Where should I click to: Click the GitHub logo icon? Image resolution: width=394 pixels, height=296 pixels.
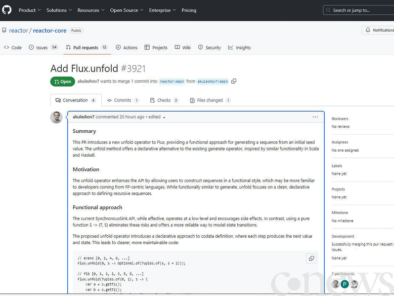7,10
